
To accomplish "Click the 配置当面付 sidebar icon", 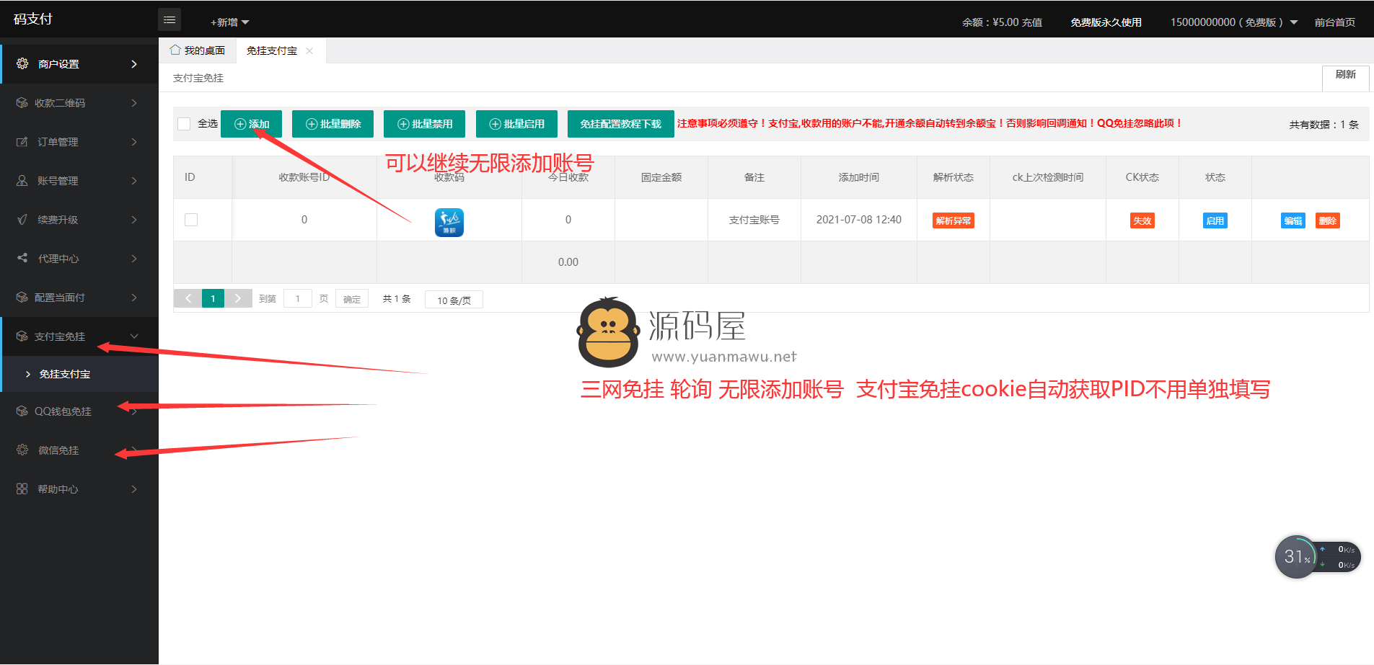I will [x=22, y=298].
